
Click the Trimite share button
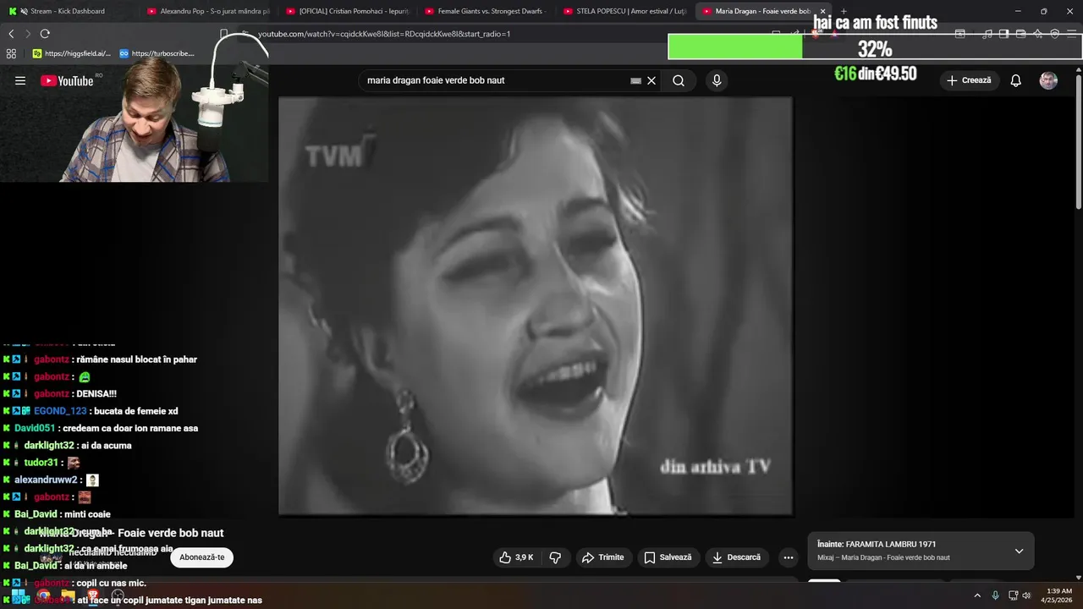[602, 557]
